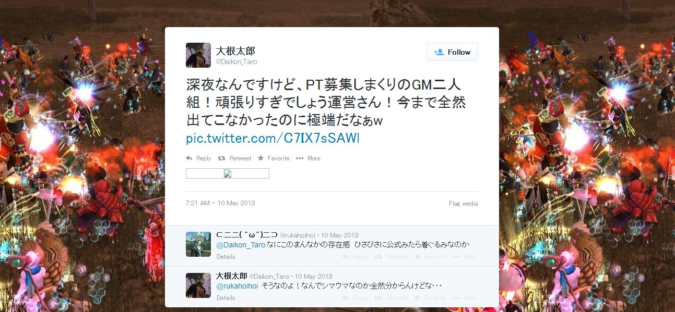
Task: Expand Details on 大根太郎's second reply
Action: tap(226, 298)
